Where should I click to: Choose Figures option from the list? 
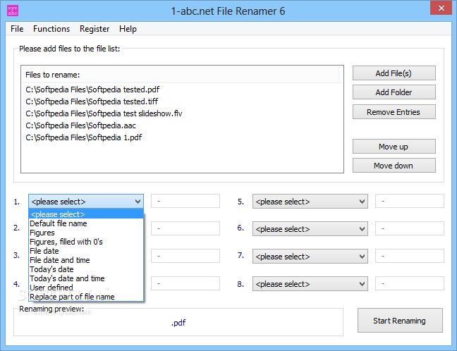point(86,233)
